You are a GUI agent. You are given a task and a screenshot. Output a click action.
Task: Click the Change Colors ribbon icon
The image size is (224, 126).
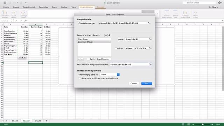pos(24,14)
